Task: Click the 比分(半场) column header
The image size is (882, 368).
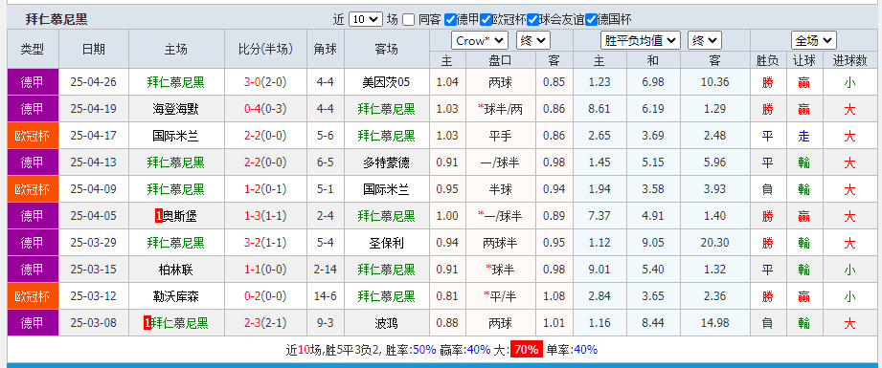Action: click(265, 50)
